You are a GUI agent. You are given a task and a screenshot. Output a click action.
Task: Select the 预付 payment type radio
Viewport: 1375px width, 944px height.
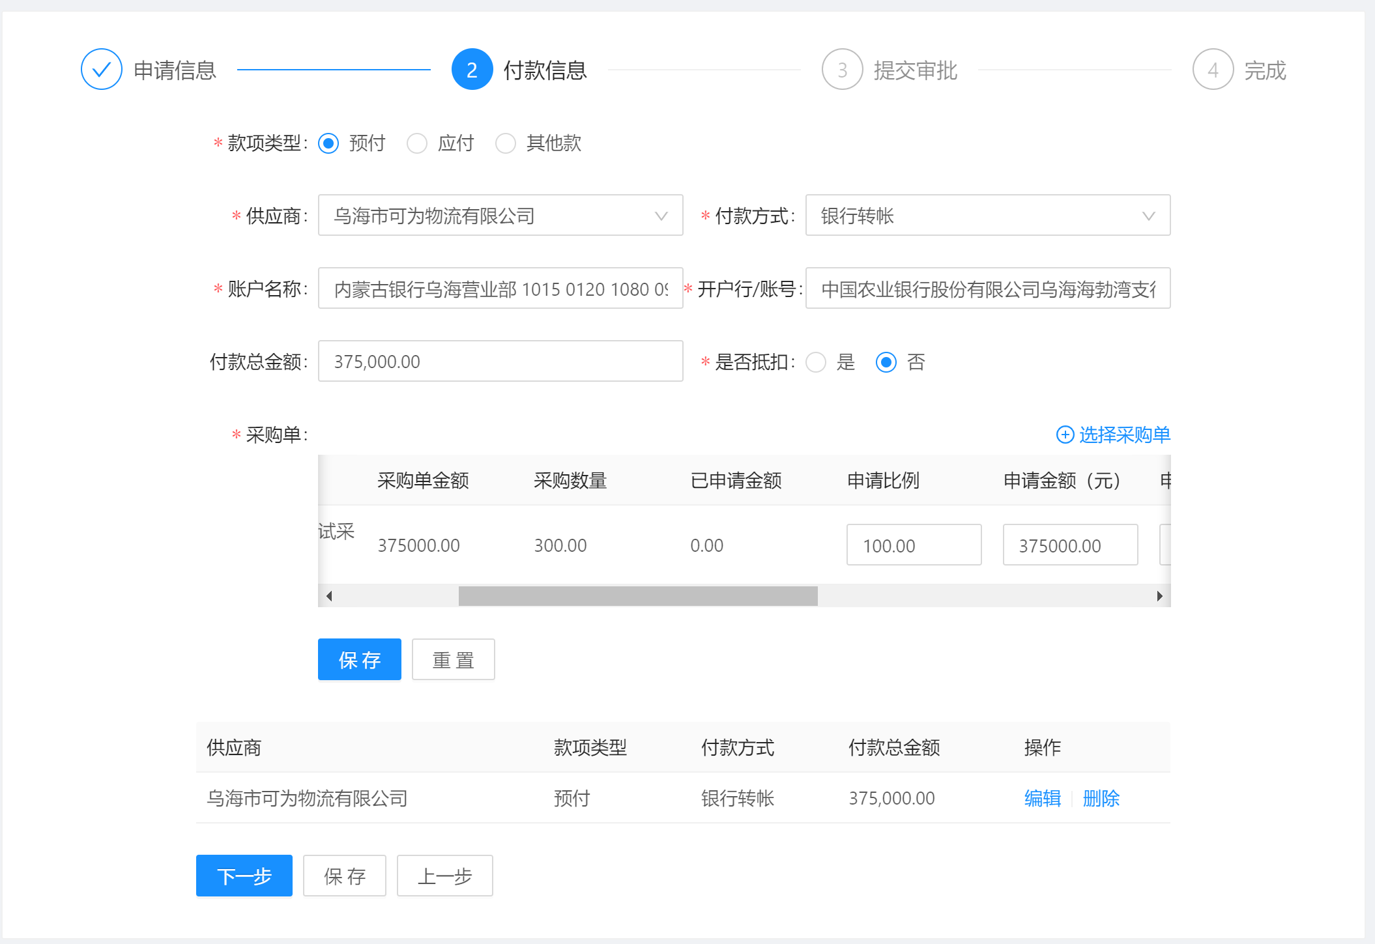click(x=328, y=143)
